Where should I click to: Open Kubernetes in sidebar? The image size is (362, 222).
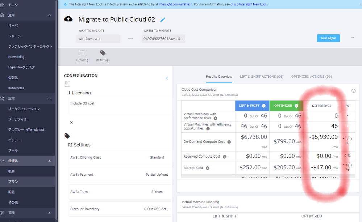(x=27, y=88)
